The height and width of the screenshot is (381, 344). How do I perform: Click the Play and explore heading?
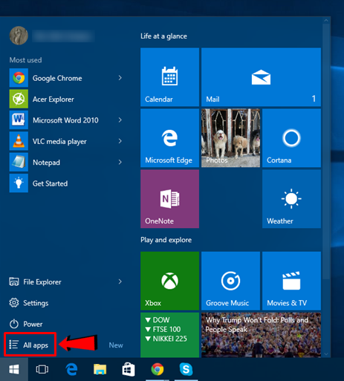pyautogui.click(x=166, y=240)
